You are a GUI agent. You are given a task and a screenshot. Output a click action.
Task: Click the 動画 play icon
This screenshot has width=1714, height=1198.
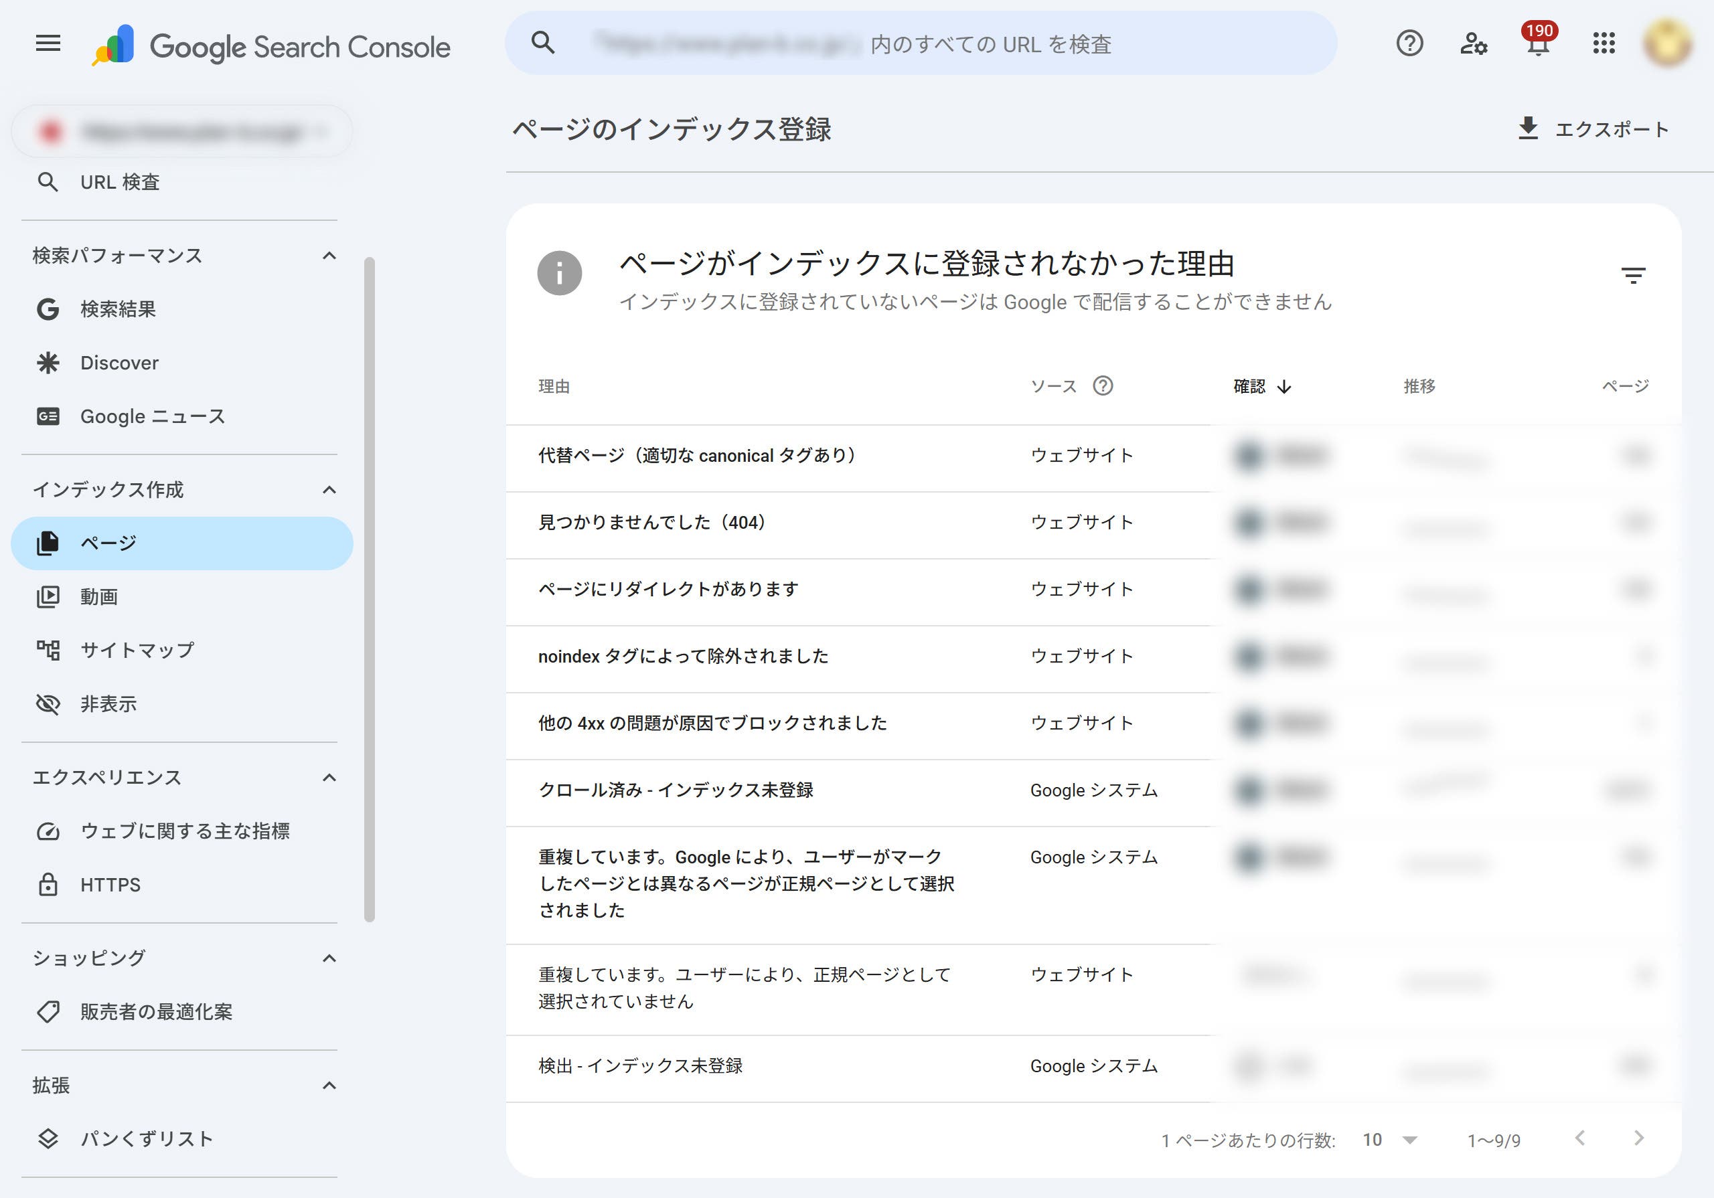[x=48, y=597]
